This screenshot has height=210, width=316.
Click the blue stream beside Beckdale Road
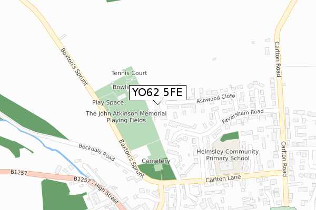click(x=52, y=149)
